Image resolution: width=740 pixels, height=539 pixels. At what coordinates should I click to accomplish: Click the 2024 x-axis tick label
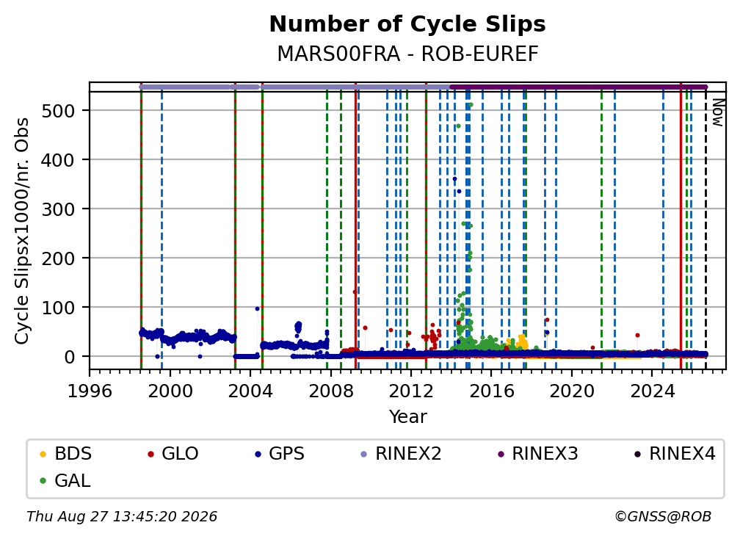(x=651, y=391)
